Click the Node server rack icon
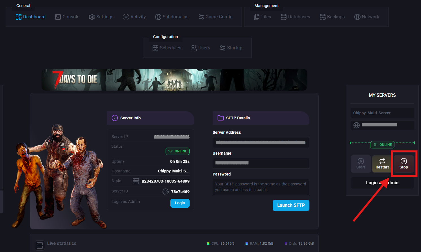Image resolution: width=421 pixels, height=252 pixels. click(x=136, y=181)
